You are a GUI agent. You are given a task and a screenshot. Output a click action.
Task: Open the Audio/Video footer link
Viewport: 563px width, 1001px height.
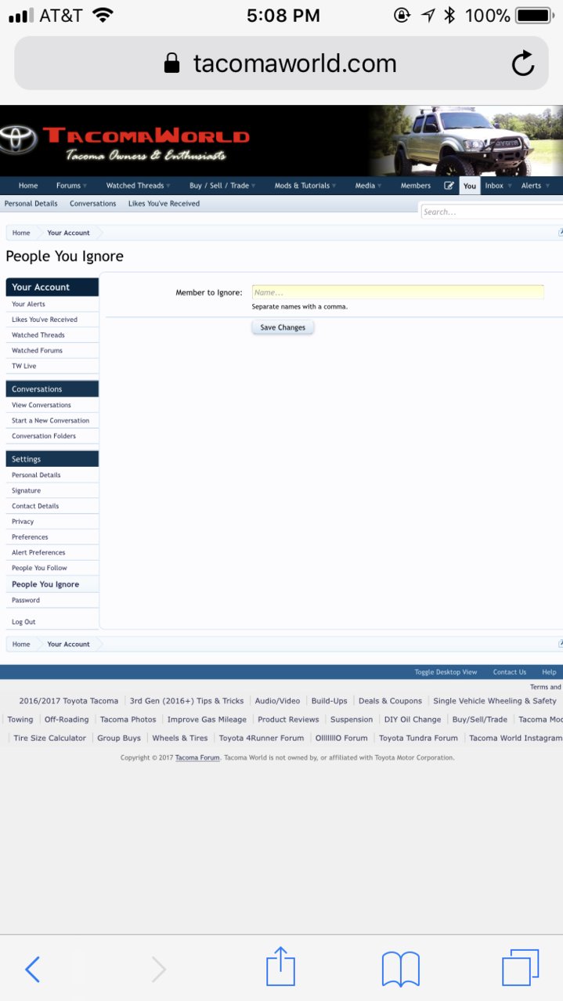point(277,701)
